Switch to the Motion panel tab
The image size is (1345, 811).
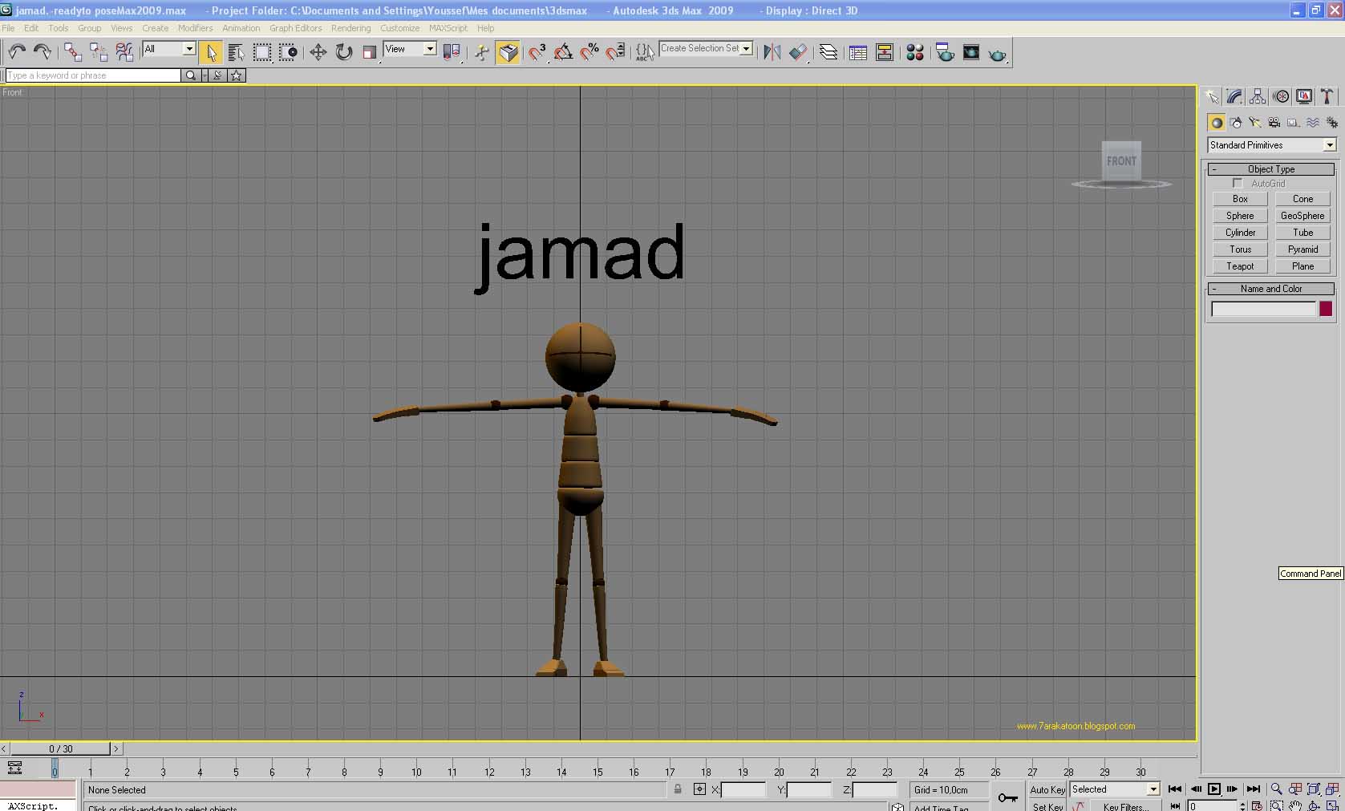pyautogui.click(x=1281, y=97)
